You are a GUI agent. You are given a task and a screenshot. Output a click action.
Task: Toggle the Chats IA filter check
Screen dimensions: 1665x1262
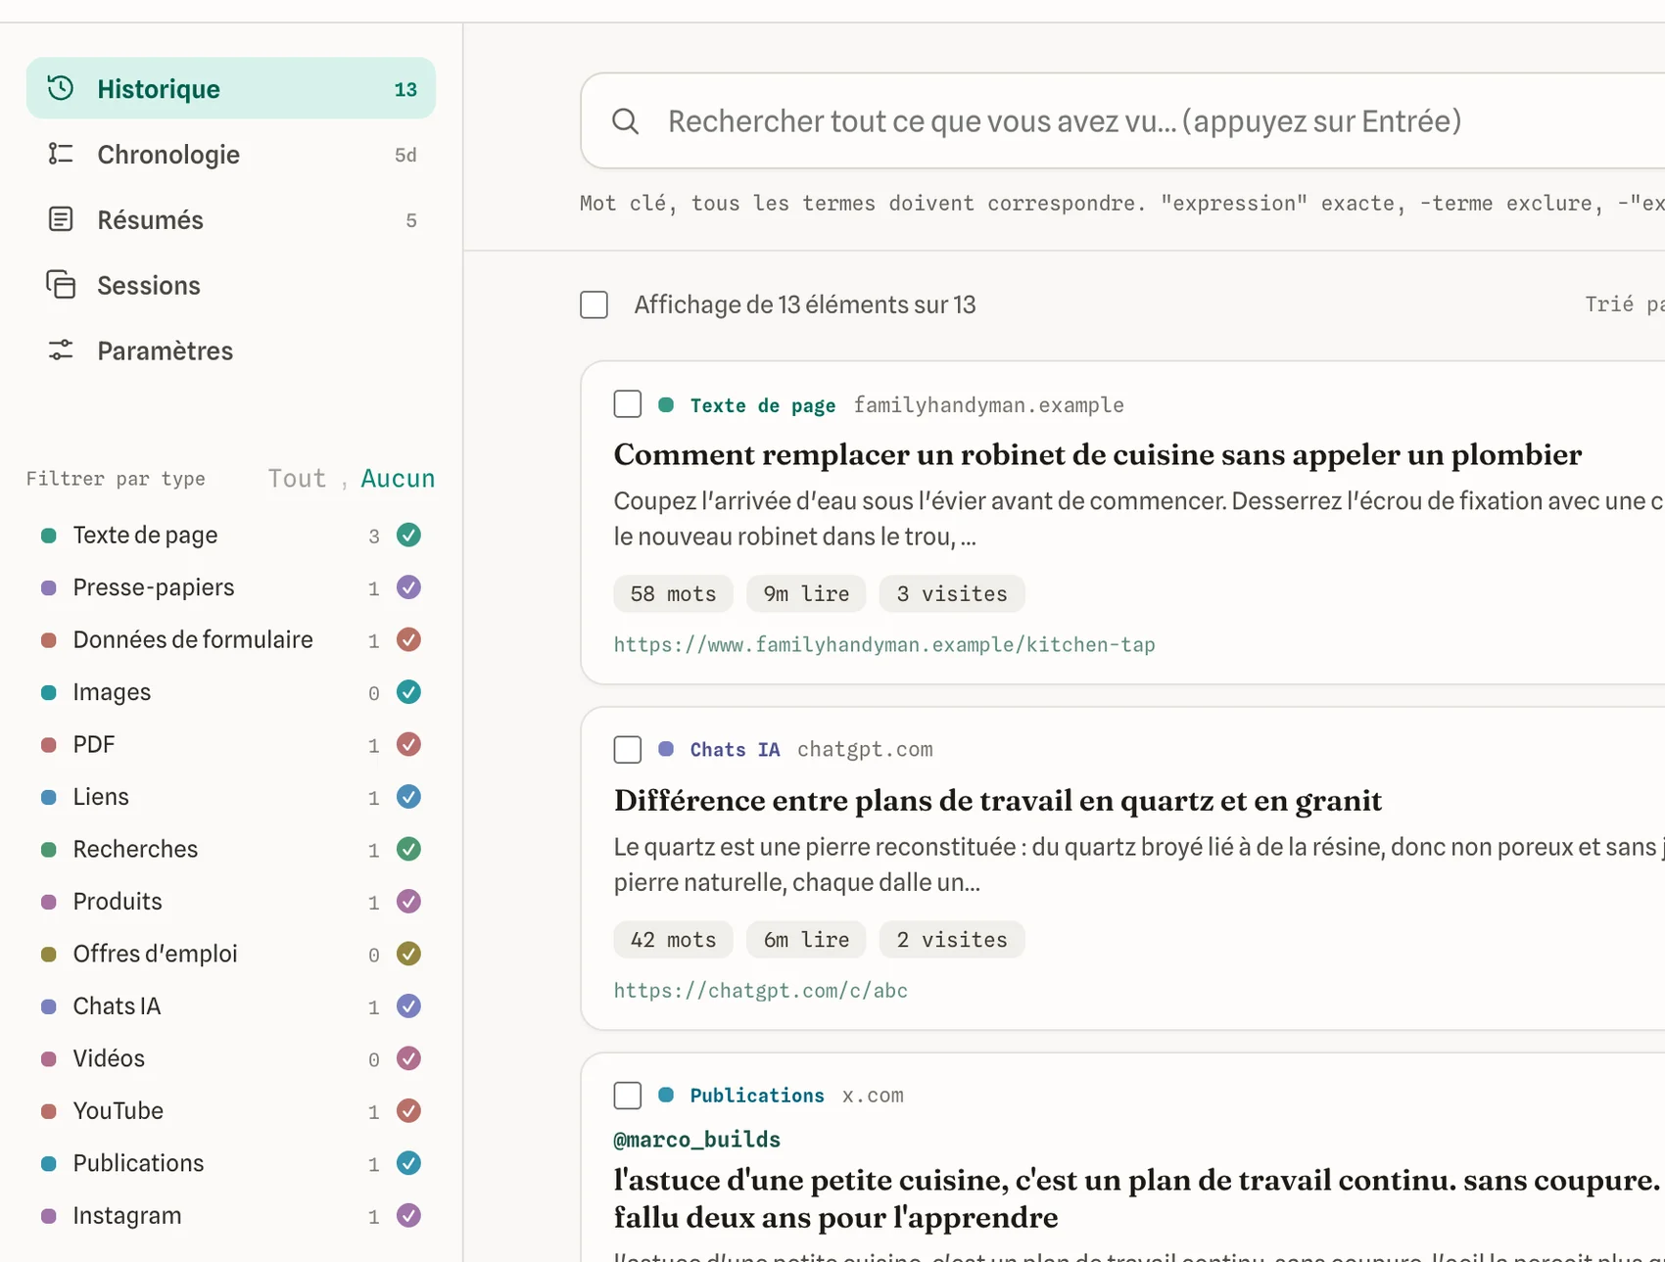tap(408, 1006)
